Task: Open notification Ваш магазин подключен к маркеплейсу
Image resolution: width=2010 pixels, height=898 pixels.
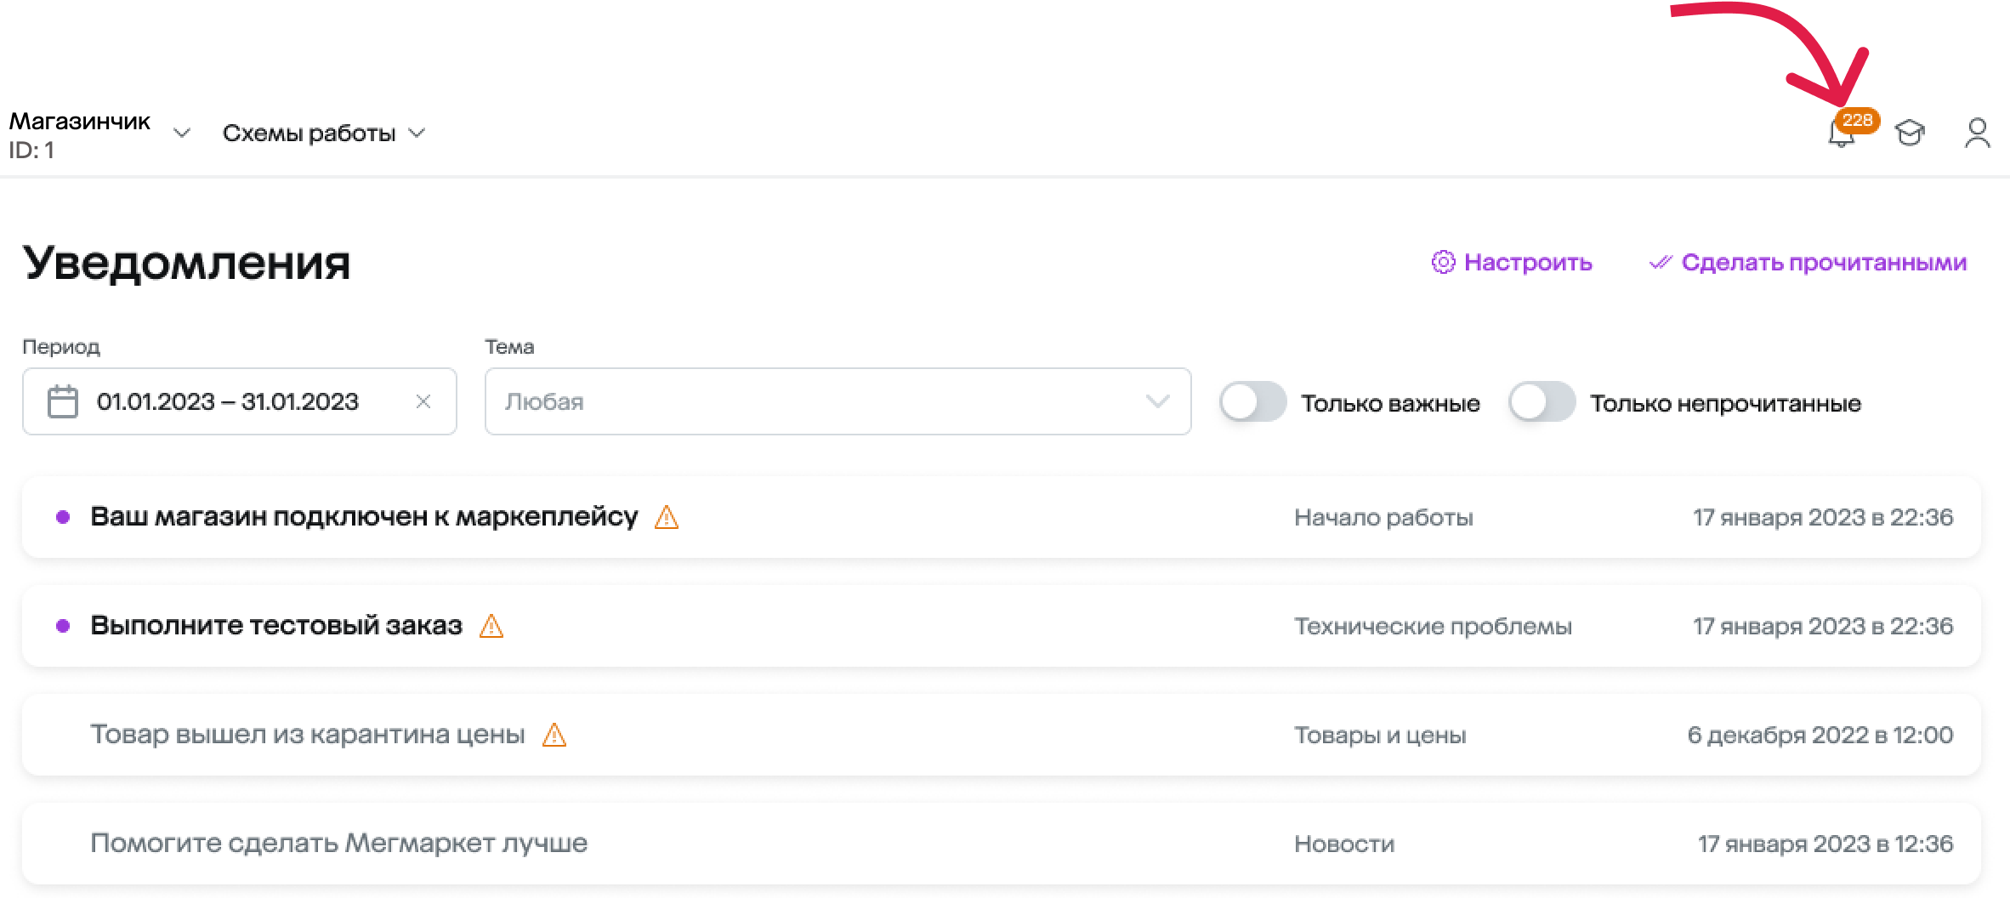Action: (x=364, y=517)
